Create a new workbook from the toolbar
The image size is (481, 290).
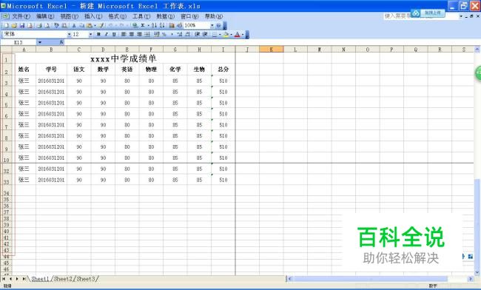tap(6, 25)
